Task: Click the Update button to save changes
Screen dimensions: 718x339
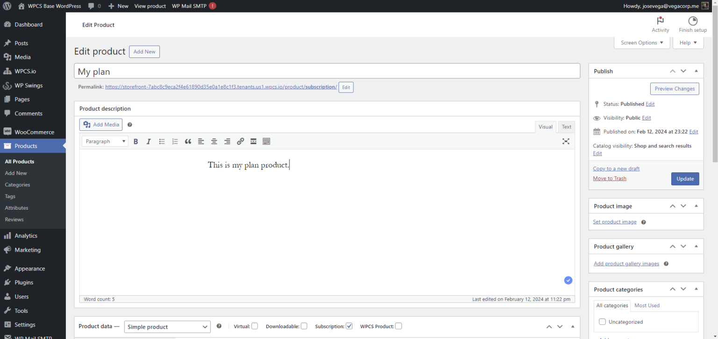Action: [685, 178]
